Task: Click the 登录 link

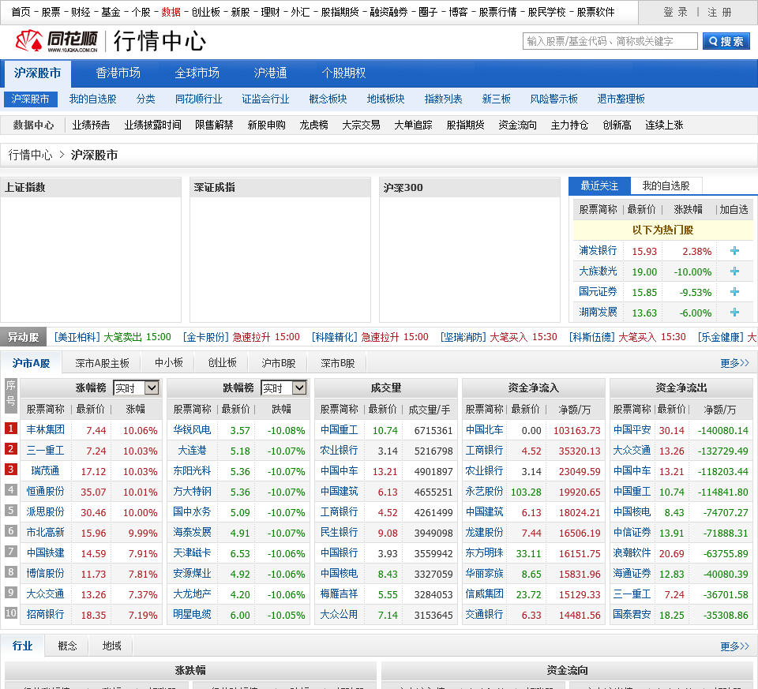Action: pyautogui.click(x=675, y=13)
